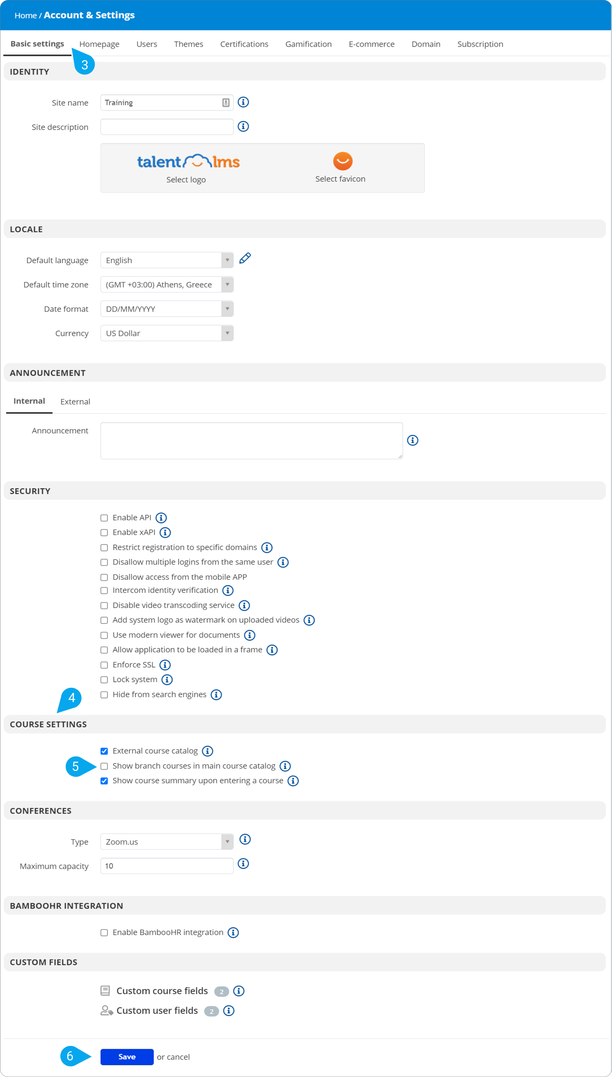Show info for Hide from search engines
Screen dimensions: 612x1077
click(216, 694)
